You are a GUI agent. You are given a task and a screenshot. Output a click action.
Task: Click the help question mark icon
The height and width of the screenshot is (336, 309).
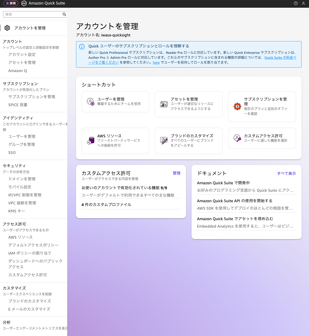(x=296, y=3)
